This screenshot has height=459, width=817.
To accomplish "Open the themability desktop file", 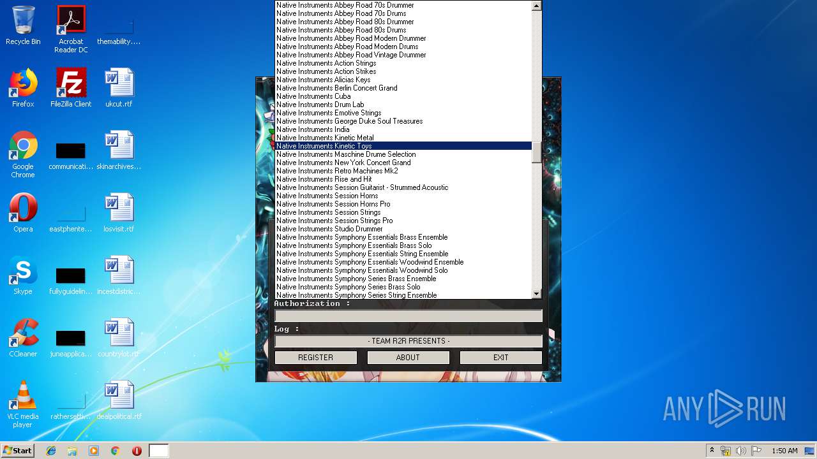I will click(x=119, y=29).
